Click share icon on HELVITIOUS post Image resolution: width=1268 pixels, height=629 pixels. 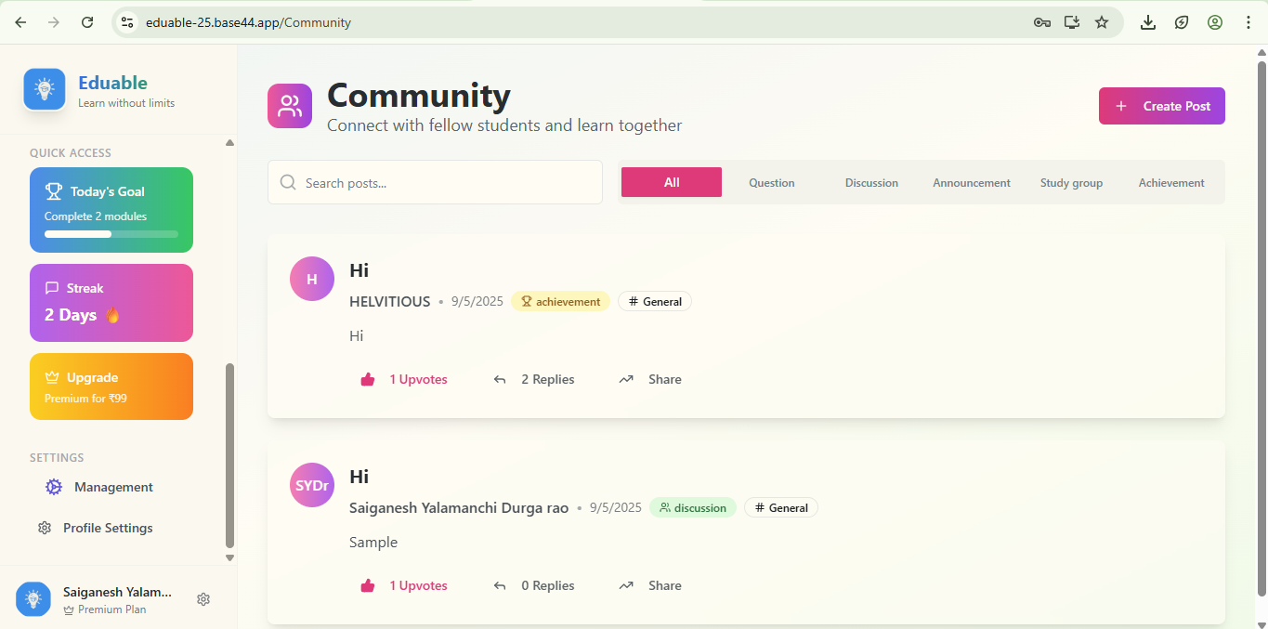(x=626, y=379)
